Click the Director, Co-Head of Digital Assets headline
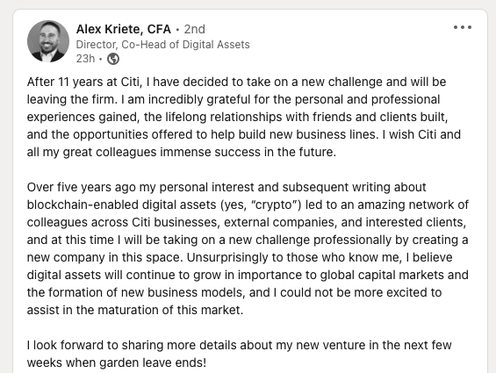This screenshot has width=496, height=373. [x=162, y=45]
